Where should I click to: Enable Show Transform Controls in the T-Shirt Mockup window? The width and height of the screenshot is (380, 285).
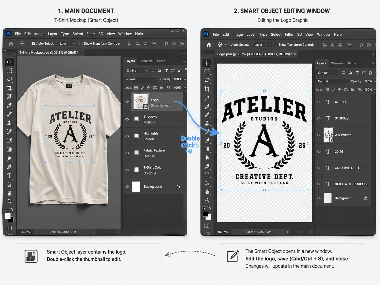[81, 44]
